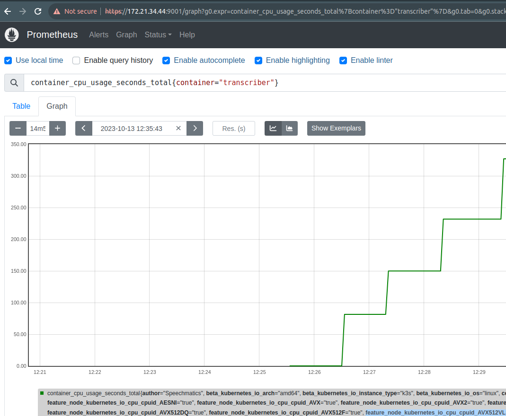Switch to the Table tab
This screenshot has width=506, height=416.
[x=21, y=106]
